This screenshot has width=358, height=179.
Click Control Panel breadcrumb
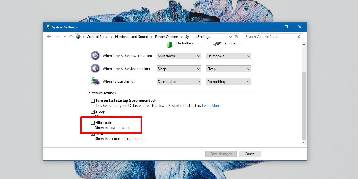point(98,37)
